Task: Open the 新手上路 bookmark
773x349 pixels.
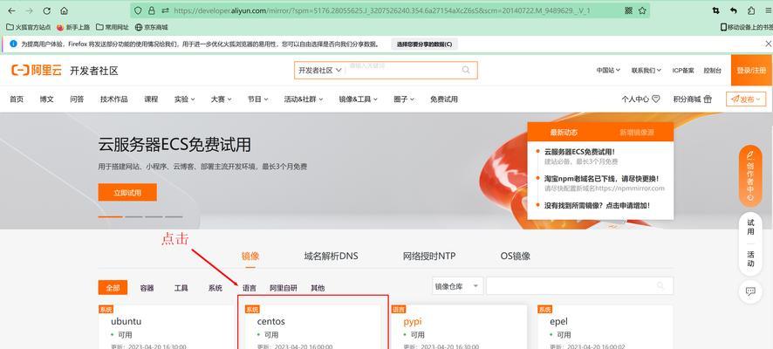Action: tap(73, 27)
